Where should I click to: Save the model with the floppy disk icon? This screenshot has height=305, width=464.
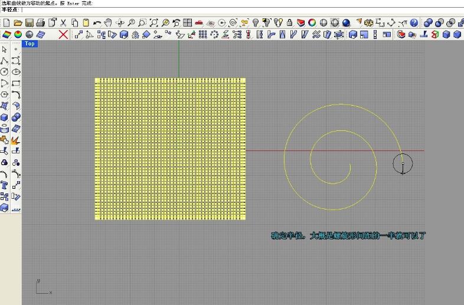[x=29, y=23]
